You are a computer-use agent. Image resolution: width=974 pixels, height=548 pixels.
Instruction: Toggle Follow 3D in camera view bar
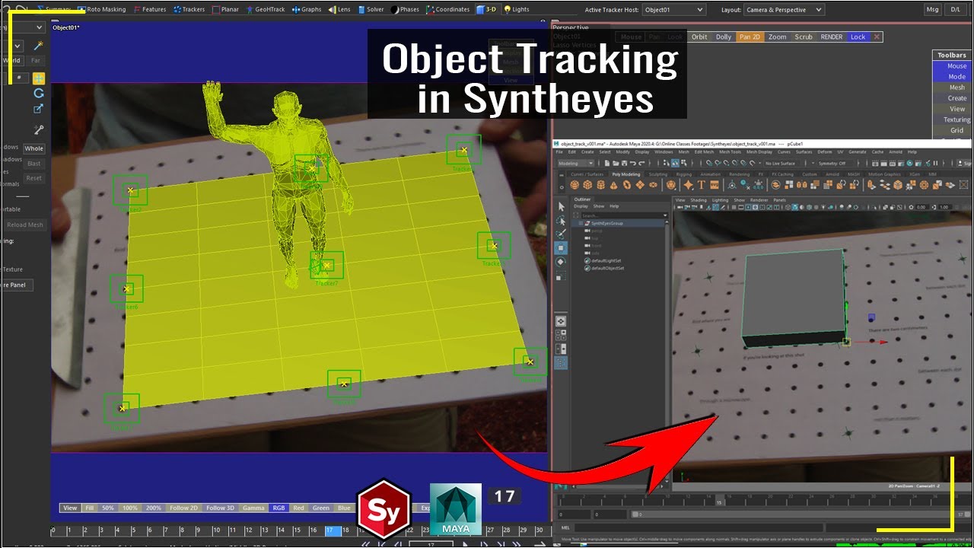221,508
